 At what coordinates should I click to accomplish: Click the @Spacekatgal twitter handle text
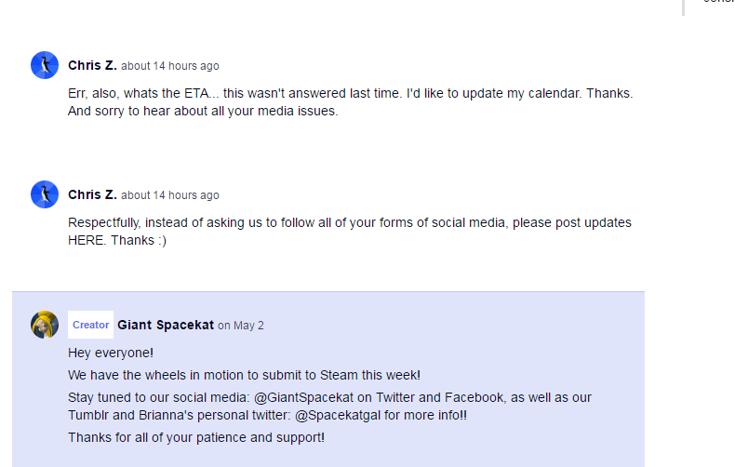tap(338, 416)
